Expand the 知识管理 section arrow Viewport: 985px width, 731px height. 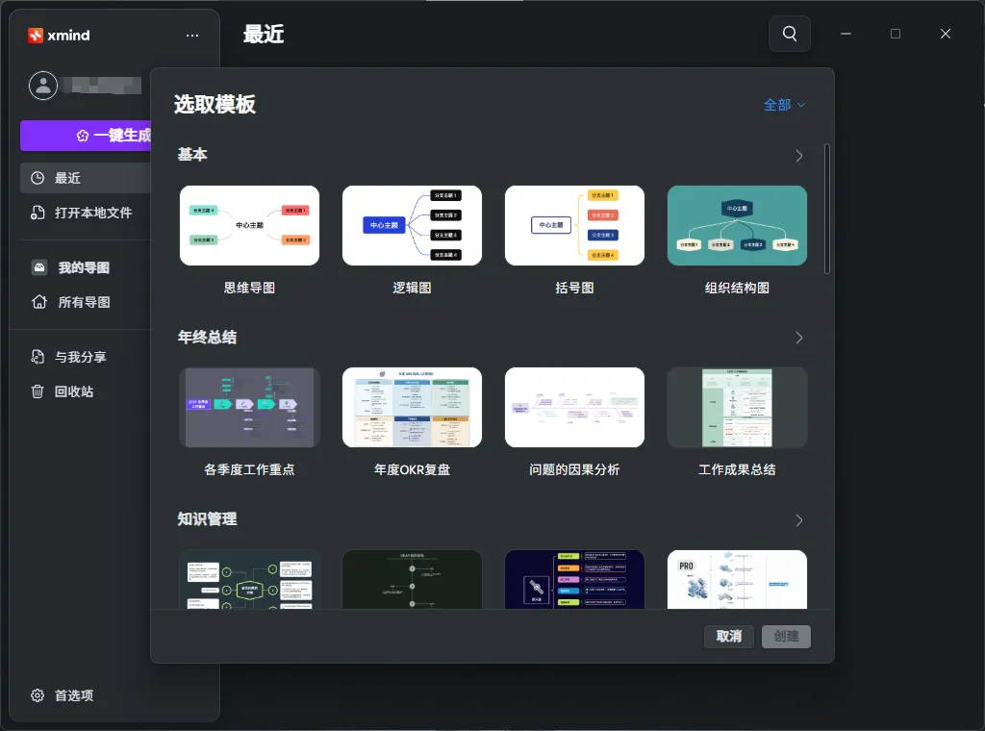[799, 520]
